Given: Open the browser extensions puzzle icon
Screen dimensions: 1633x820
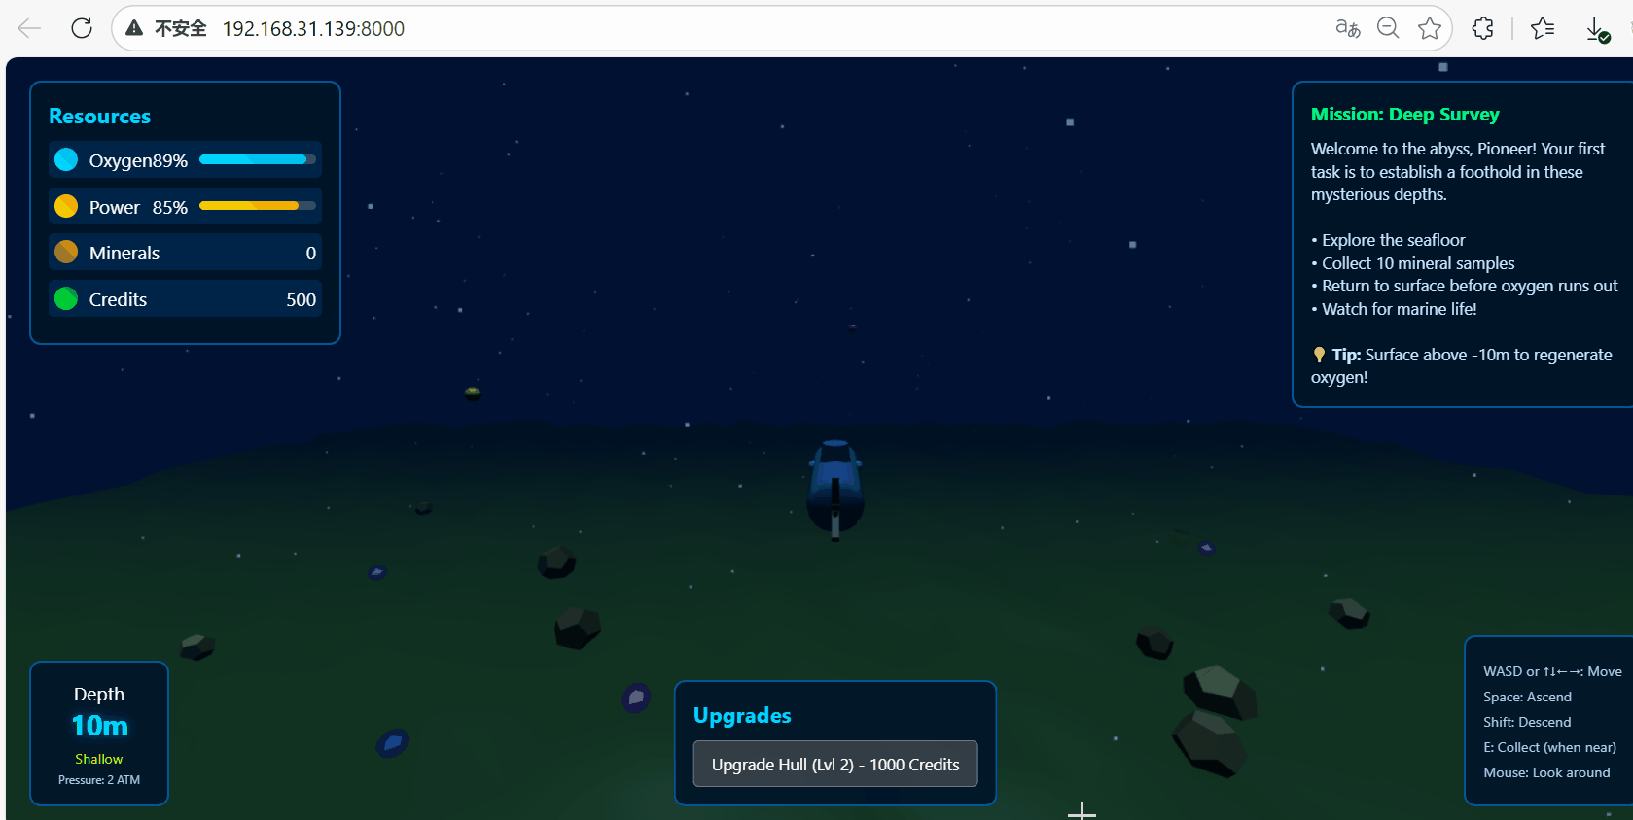Looking at the screenshot, I should tap(1483, 28).
